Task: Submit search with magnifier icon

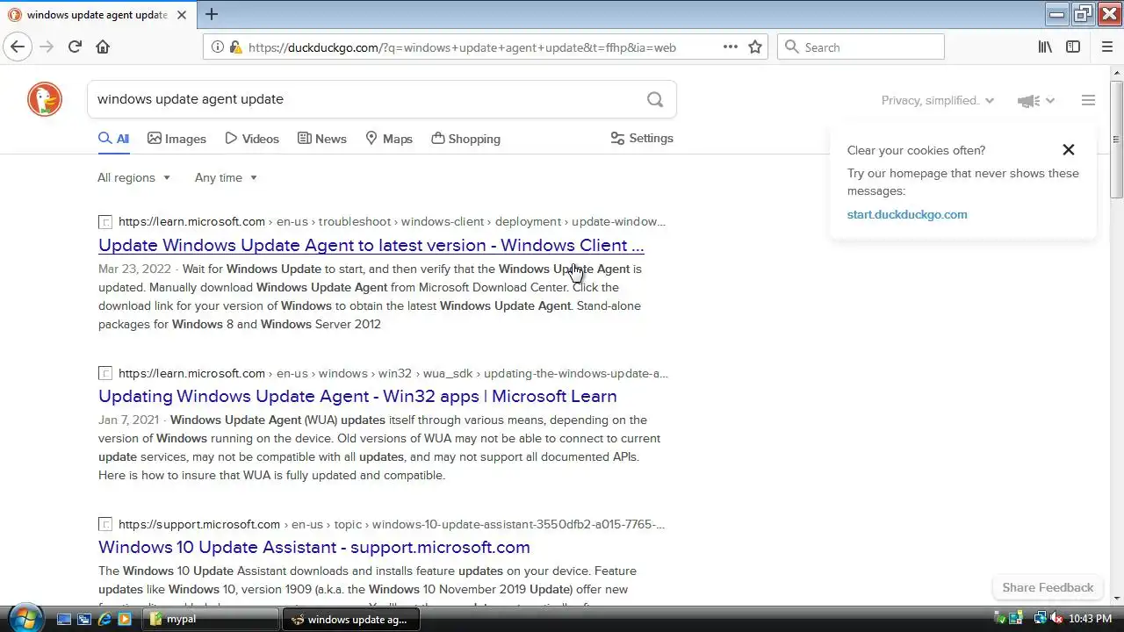Action: (x=655, y=99)
